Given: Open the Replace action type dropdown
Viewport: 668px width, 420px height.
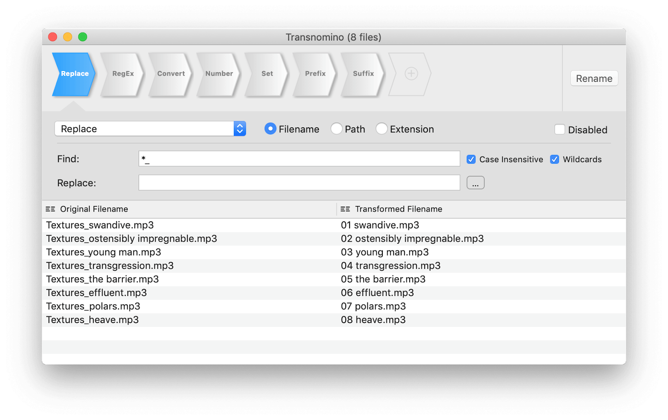Looking at the screenshot, I should click(x=150, y=129).
